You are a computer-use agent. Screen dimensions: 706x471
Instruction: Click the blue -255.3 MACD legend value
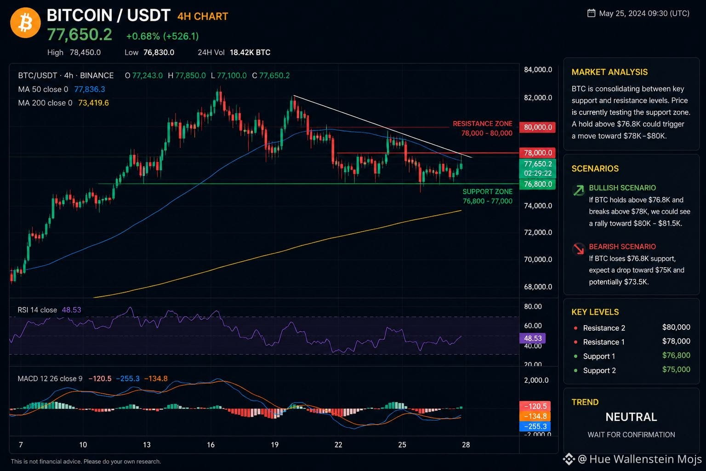click(x=128, y=379)
